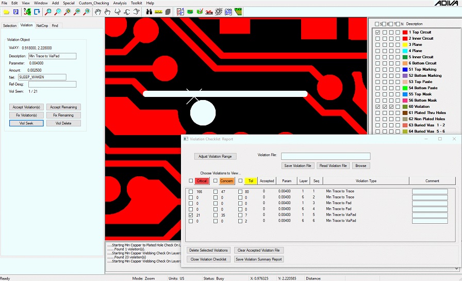The image size is (462, 281).
Task: Toggle first checkbox of 1 Top Circuit layer
Action: click(x=378, y=32)
